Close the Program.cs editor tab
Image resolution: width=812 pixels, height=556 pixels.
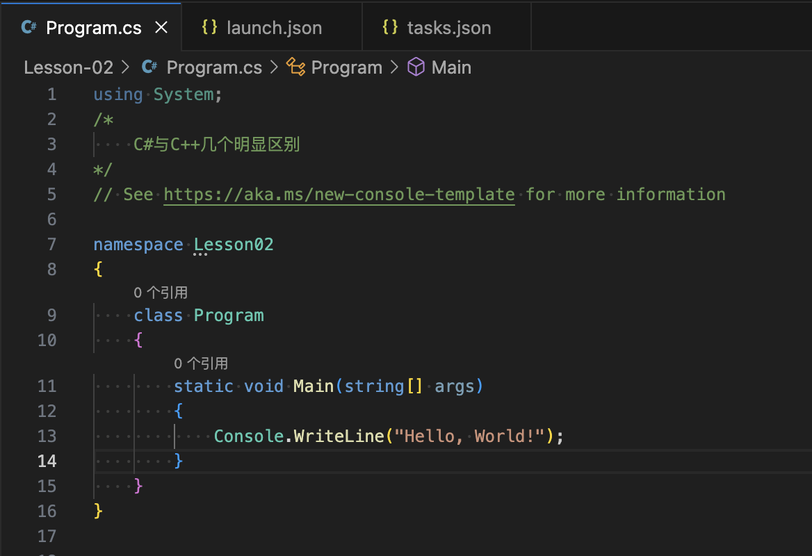(x=161, y=28)
